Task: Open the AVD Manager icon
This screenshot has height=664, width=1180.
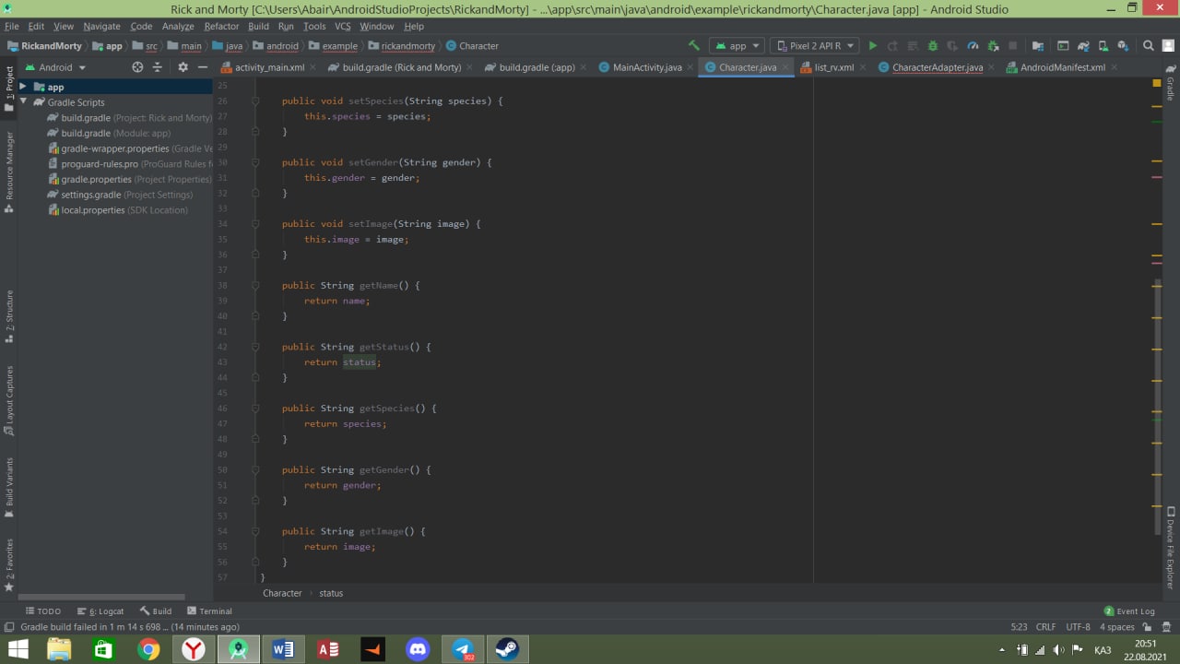Action: pyautogui.click(x=1103, y=45)
